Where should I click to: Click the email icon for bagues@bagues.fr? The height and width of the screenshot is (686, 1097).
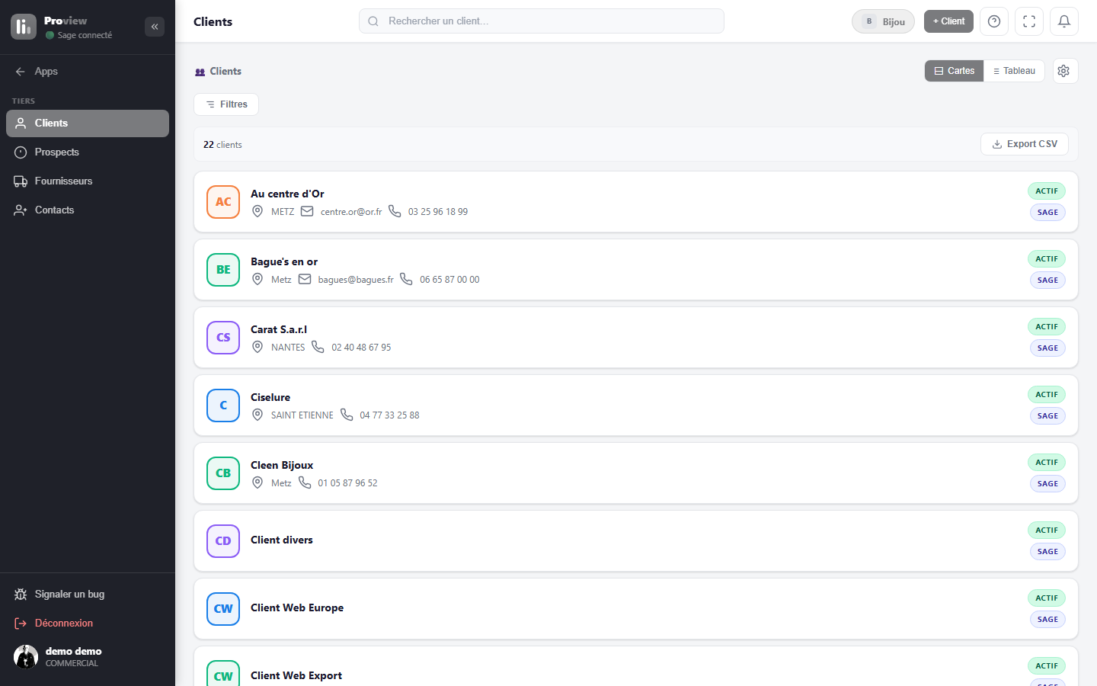(x=305, y=279)
